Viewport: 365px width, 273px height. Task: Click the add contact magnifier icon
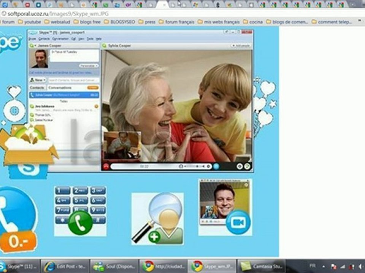click(157, 219)
